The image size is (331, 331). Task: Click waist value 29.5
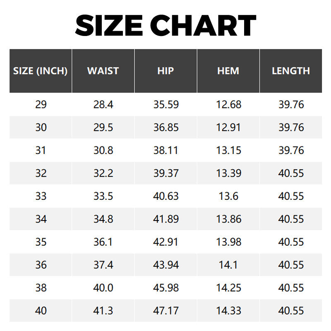click(x=103, y=127)
